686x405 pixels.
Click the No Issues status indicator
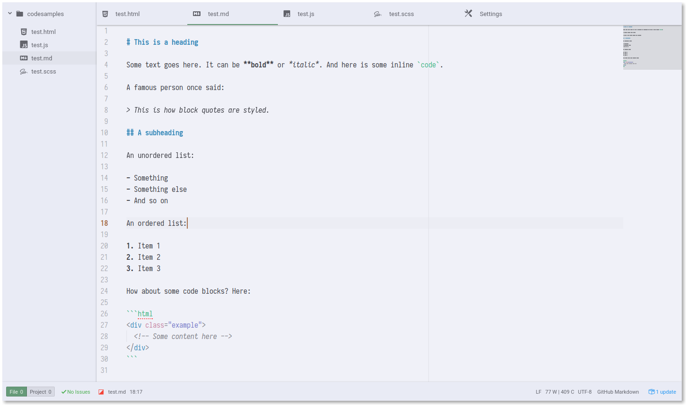[x=75, y=392]
